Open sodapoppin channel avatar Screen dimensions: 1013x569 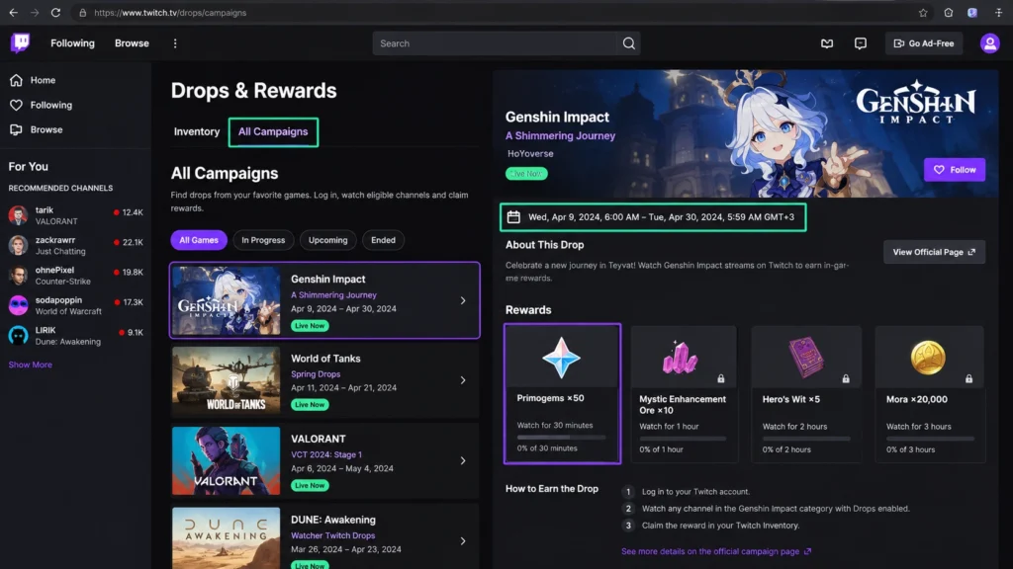18,305
